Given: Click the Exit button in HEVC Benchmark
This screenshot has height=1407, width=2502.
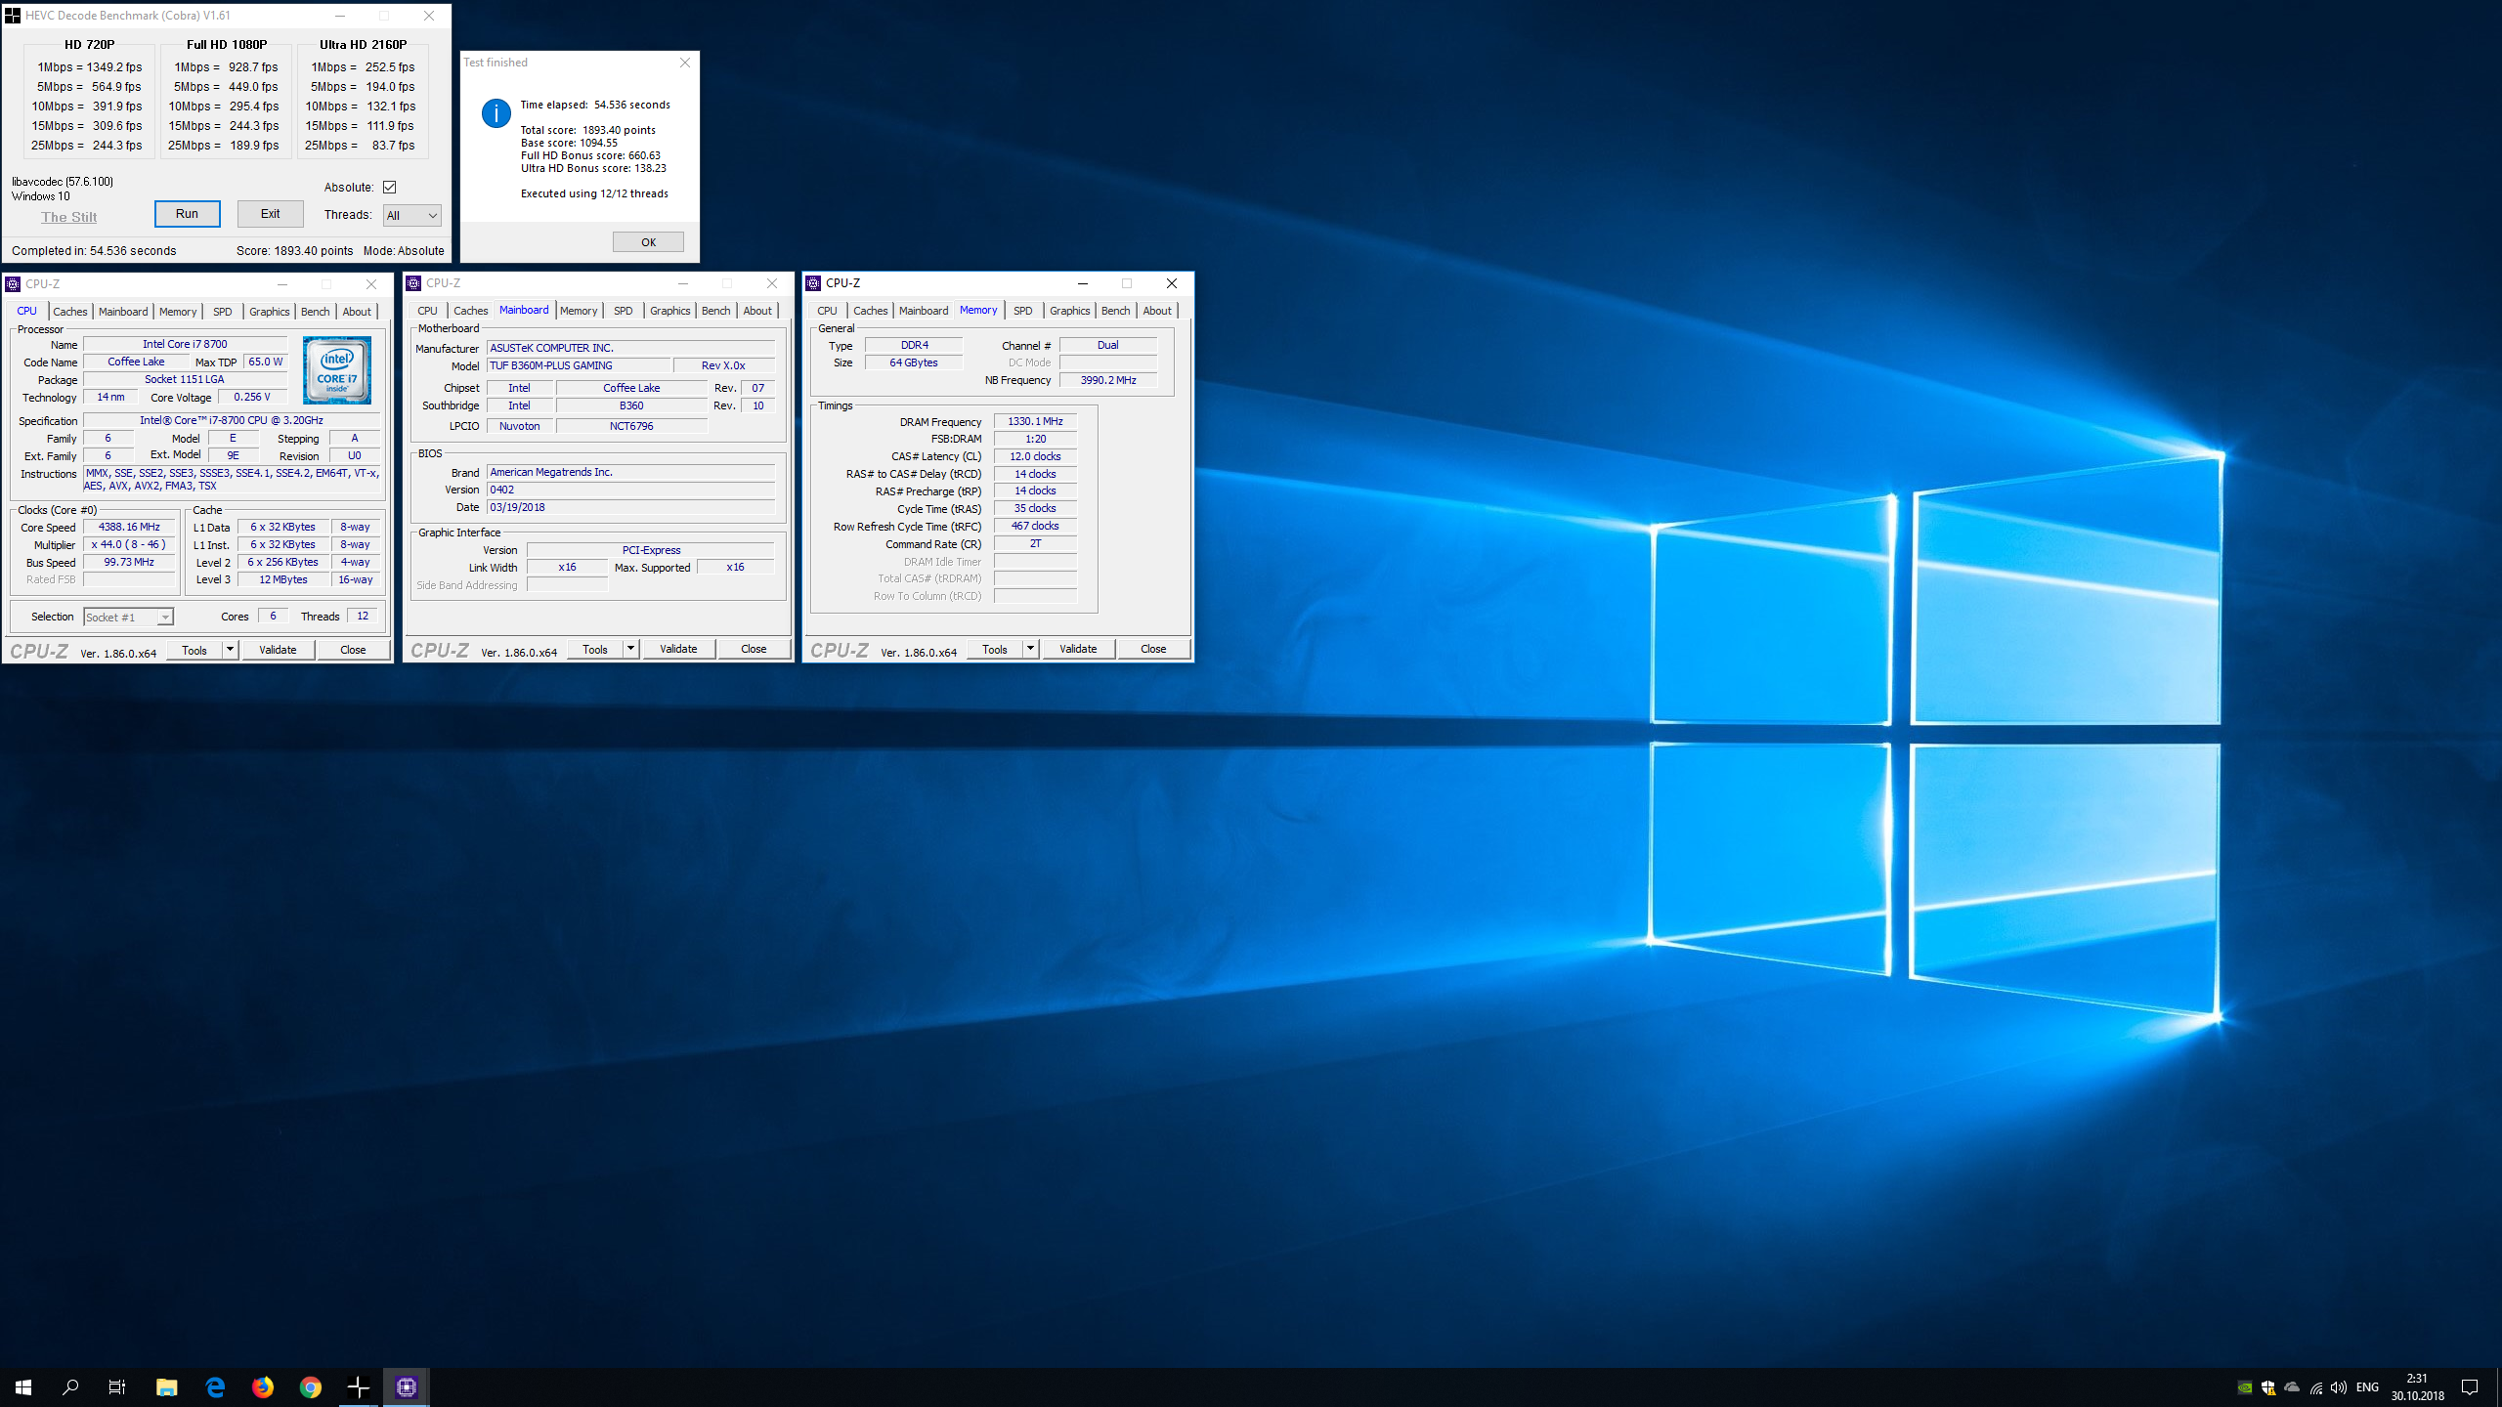Looking at the screenshot, I should click(271, 214).
